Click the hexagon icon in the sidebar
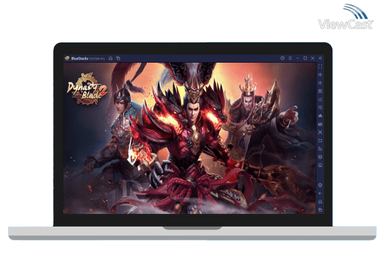The image size is (381, 262). pyautogui.click(x=320, y=157)
